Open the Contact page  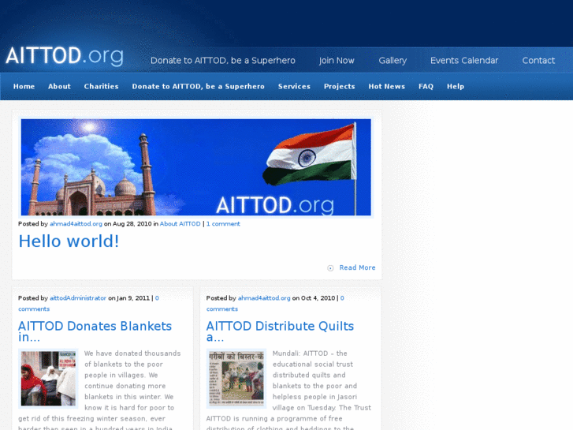(538, 61)
